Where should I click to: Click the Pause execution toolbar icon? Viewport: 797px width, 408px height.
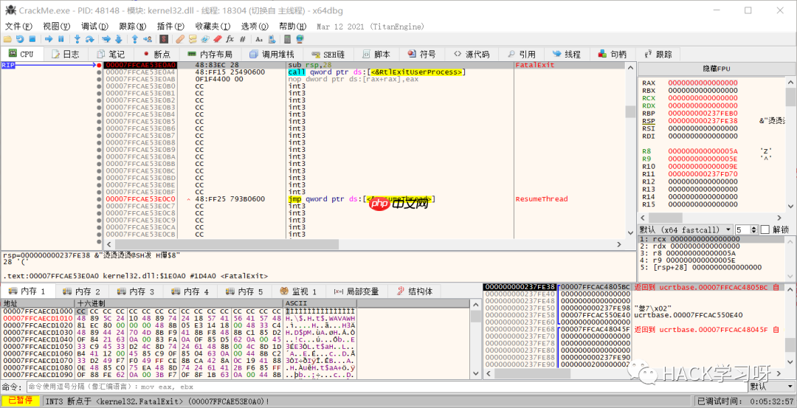61,38
